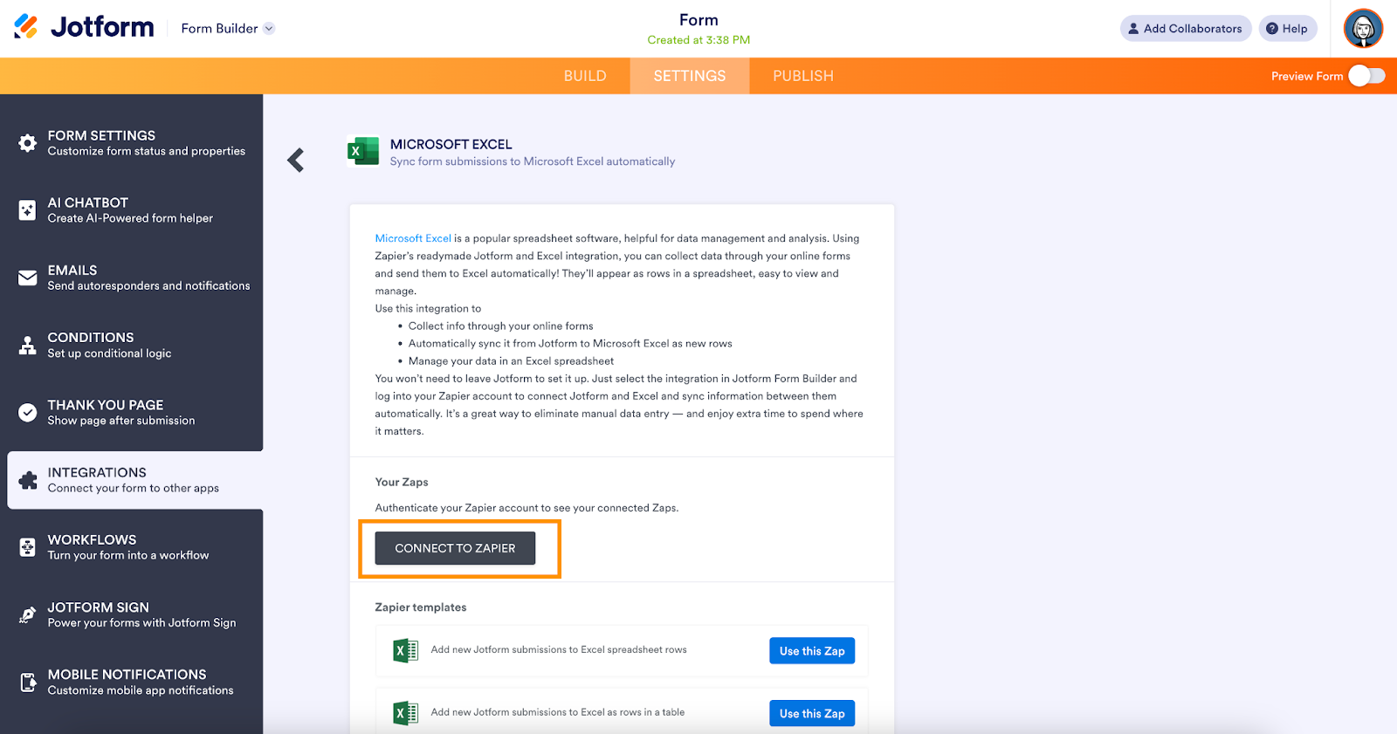
Task: Click the Connect to Zapier button
Action: pos(455,548)
